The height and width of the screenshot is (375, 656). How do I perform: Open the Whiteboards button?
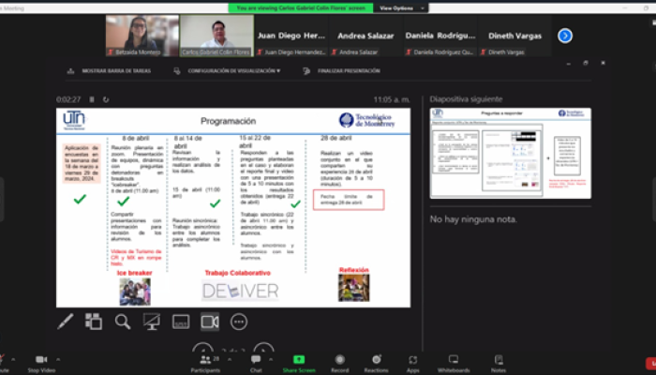pyautogui.click(x=453, y=362)
